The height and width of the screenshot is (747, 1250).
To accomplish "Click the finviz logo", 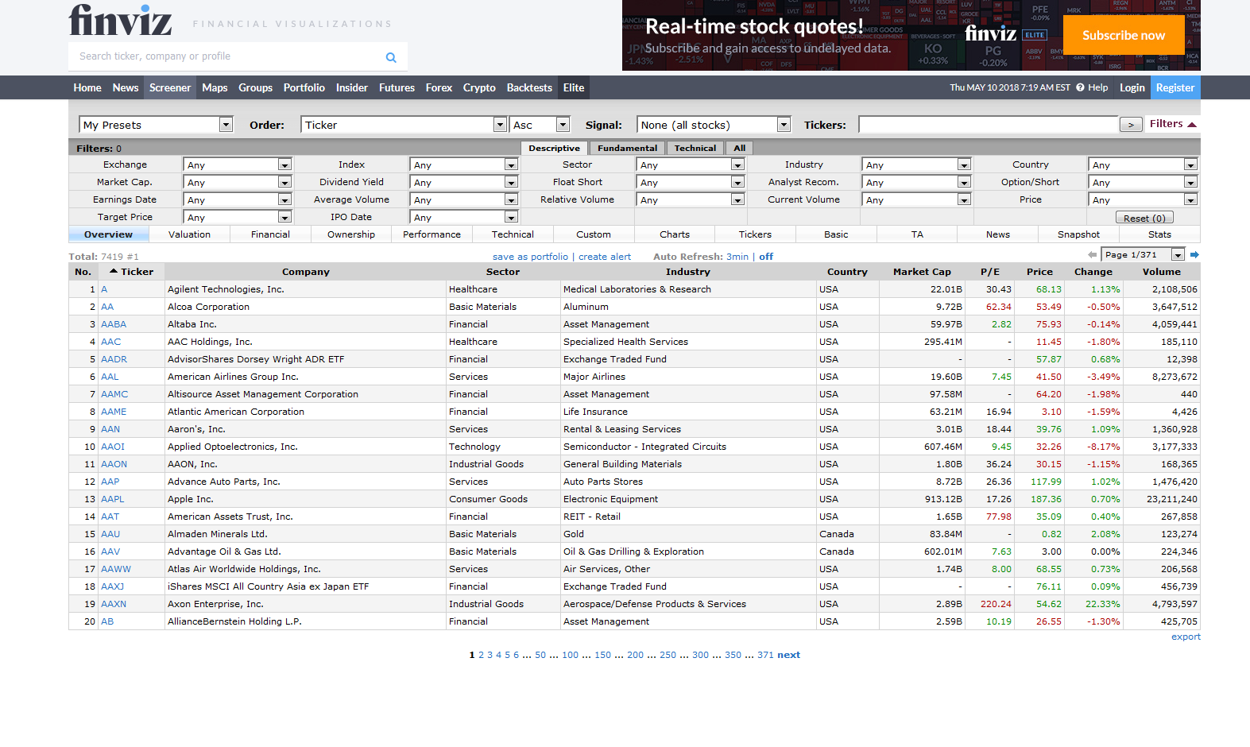I will click(120, 21).
